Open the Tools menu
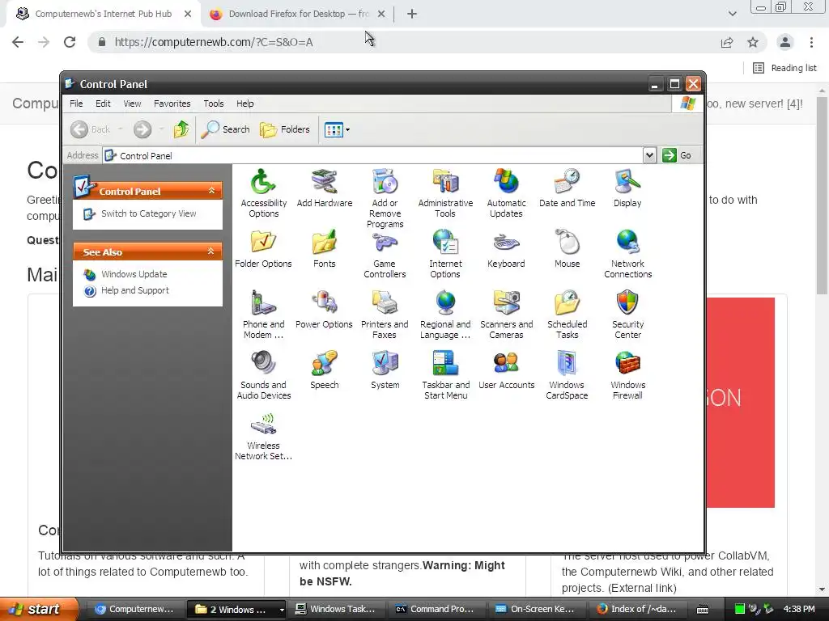Viewport: 829px width, 621px height. (214, 103)
